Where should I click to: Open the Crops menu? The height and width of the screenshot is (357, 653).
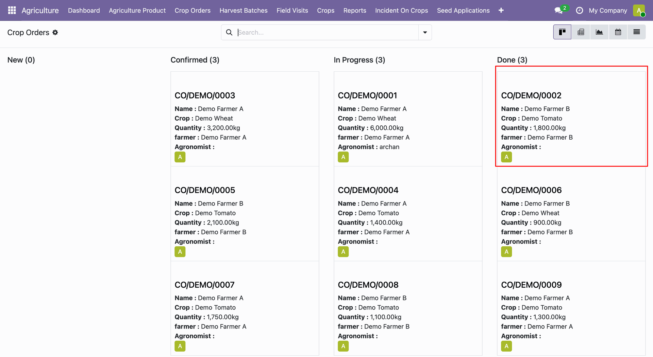tap(326, 11)
